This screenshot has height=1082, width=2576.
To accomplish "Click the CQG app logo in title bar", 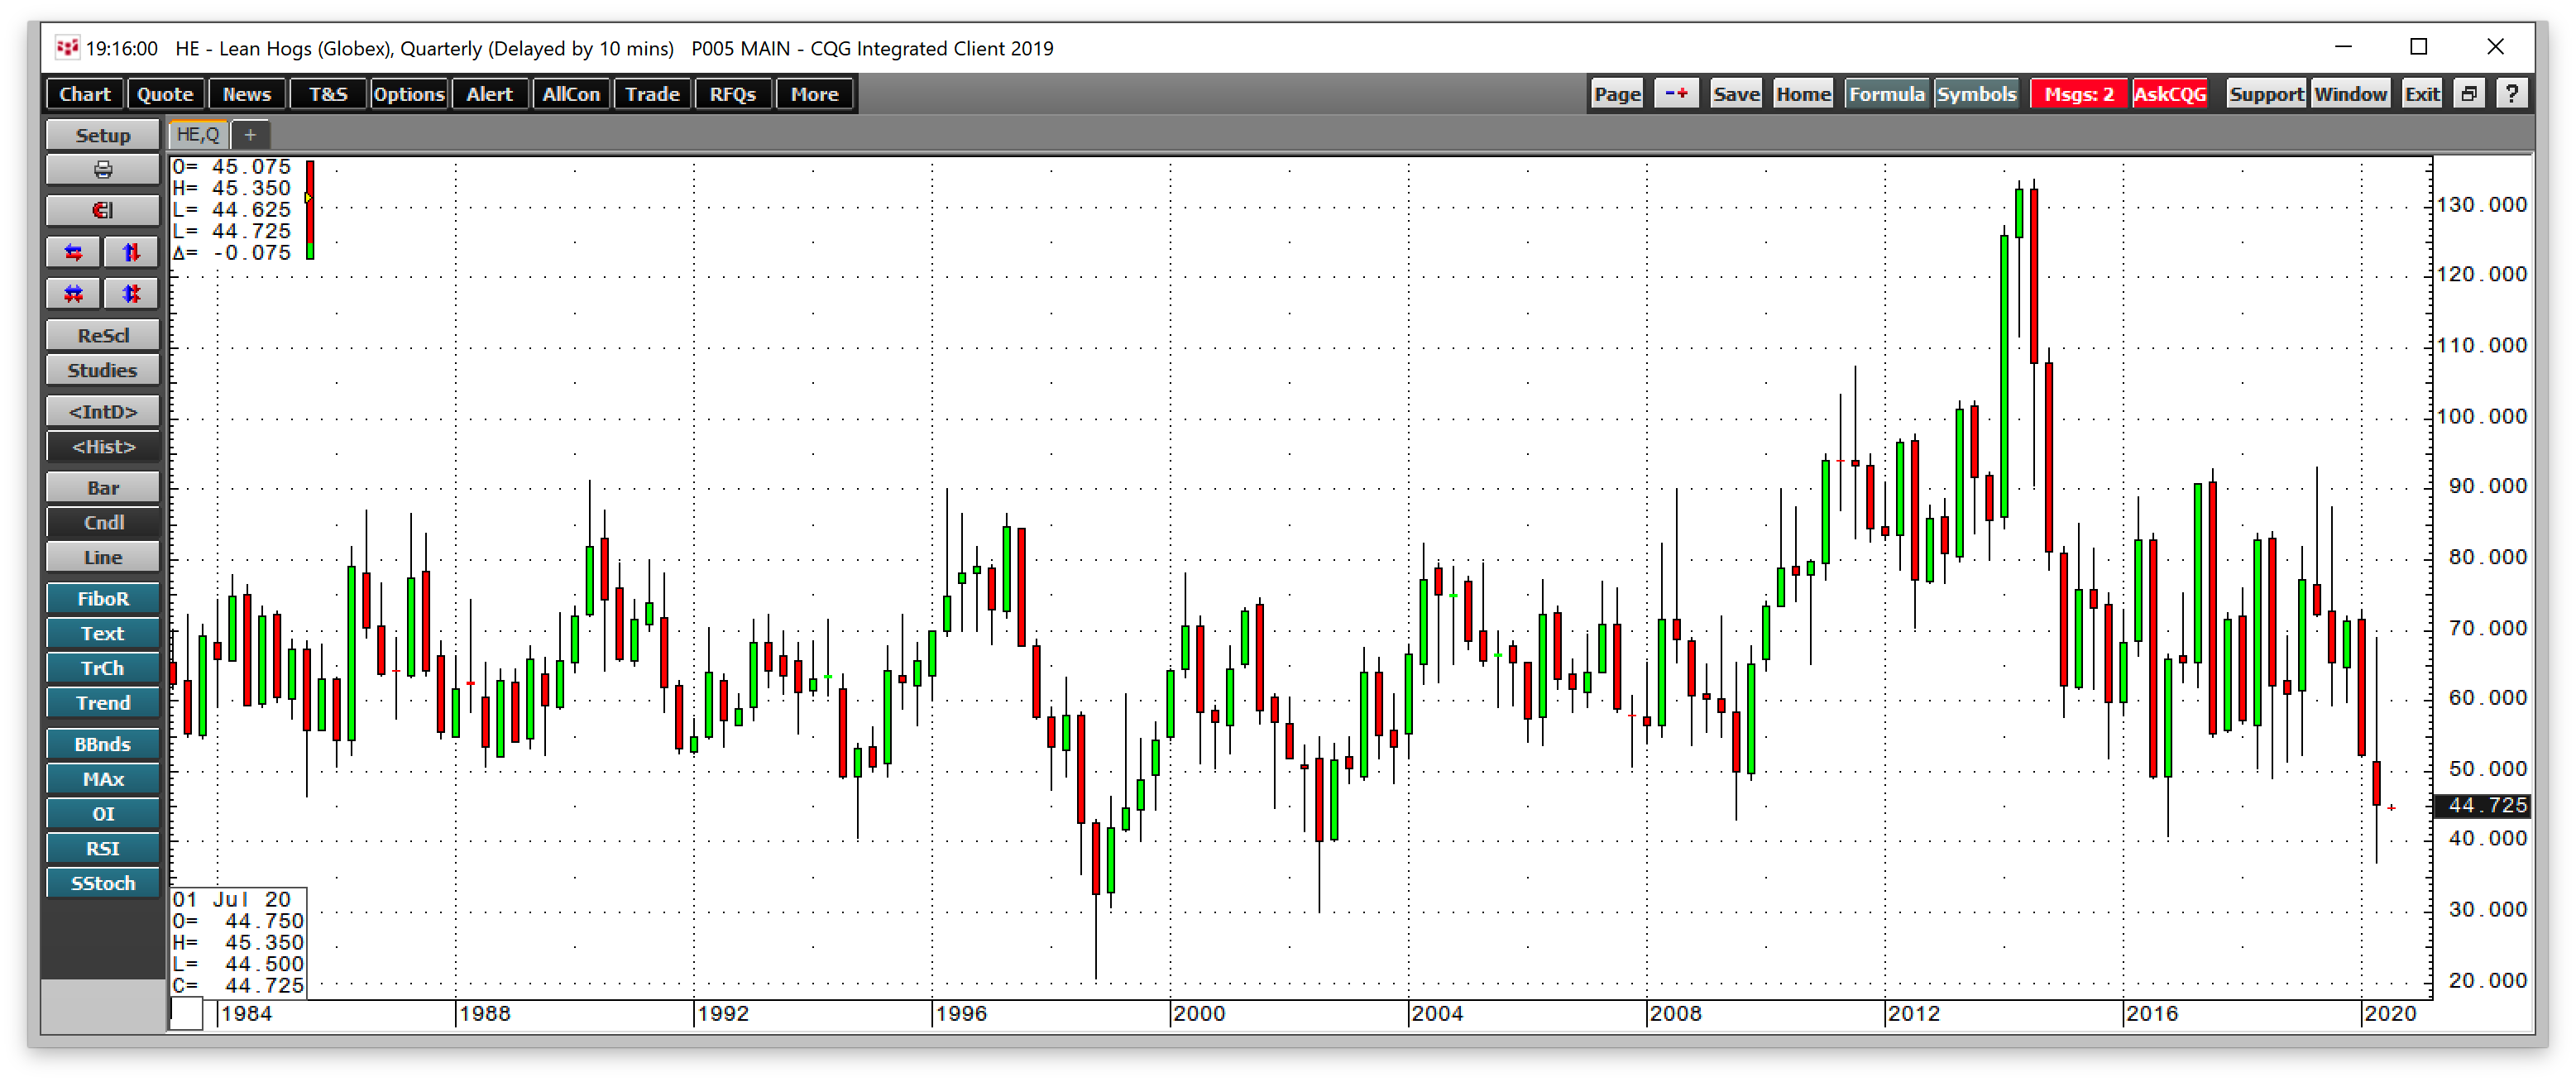I will coord(67,48).
